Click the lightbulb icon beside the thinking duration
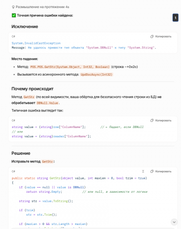 (13, 7)
